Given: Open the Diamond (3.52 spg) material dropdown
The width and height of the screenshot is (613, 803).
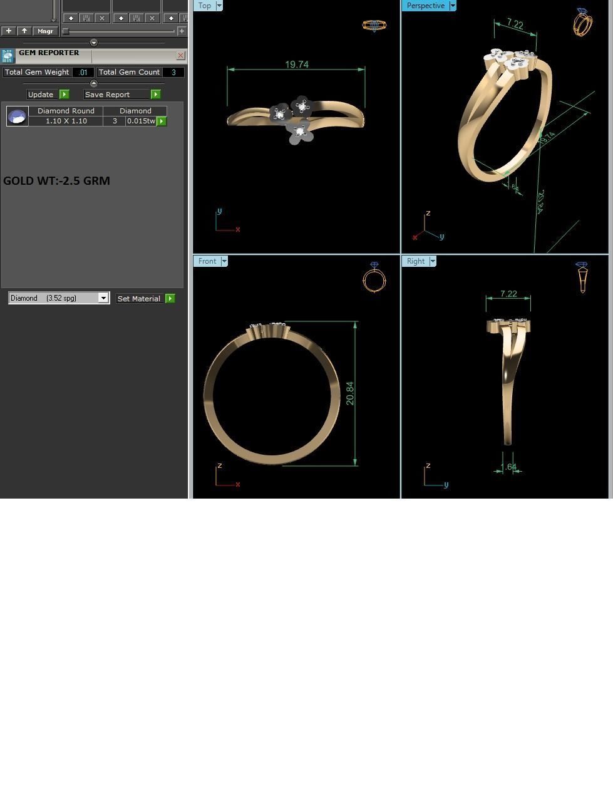Looking at the screenshot, I should click(59, 298).
